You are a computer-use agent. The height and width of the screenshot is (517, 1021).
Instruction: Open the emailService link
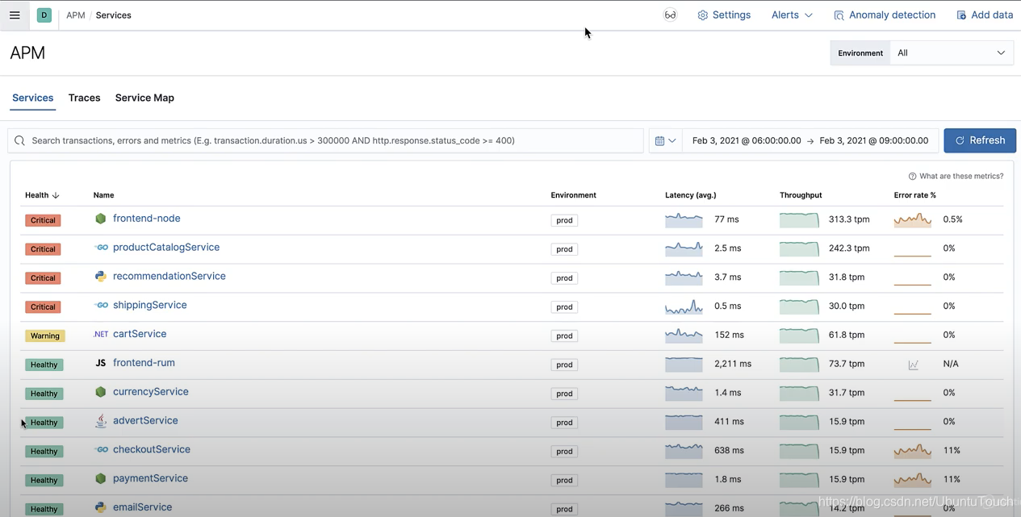(142, 507)
